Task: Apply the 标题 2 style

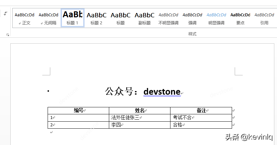Action: 97,18
